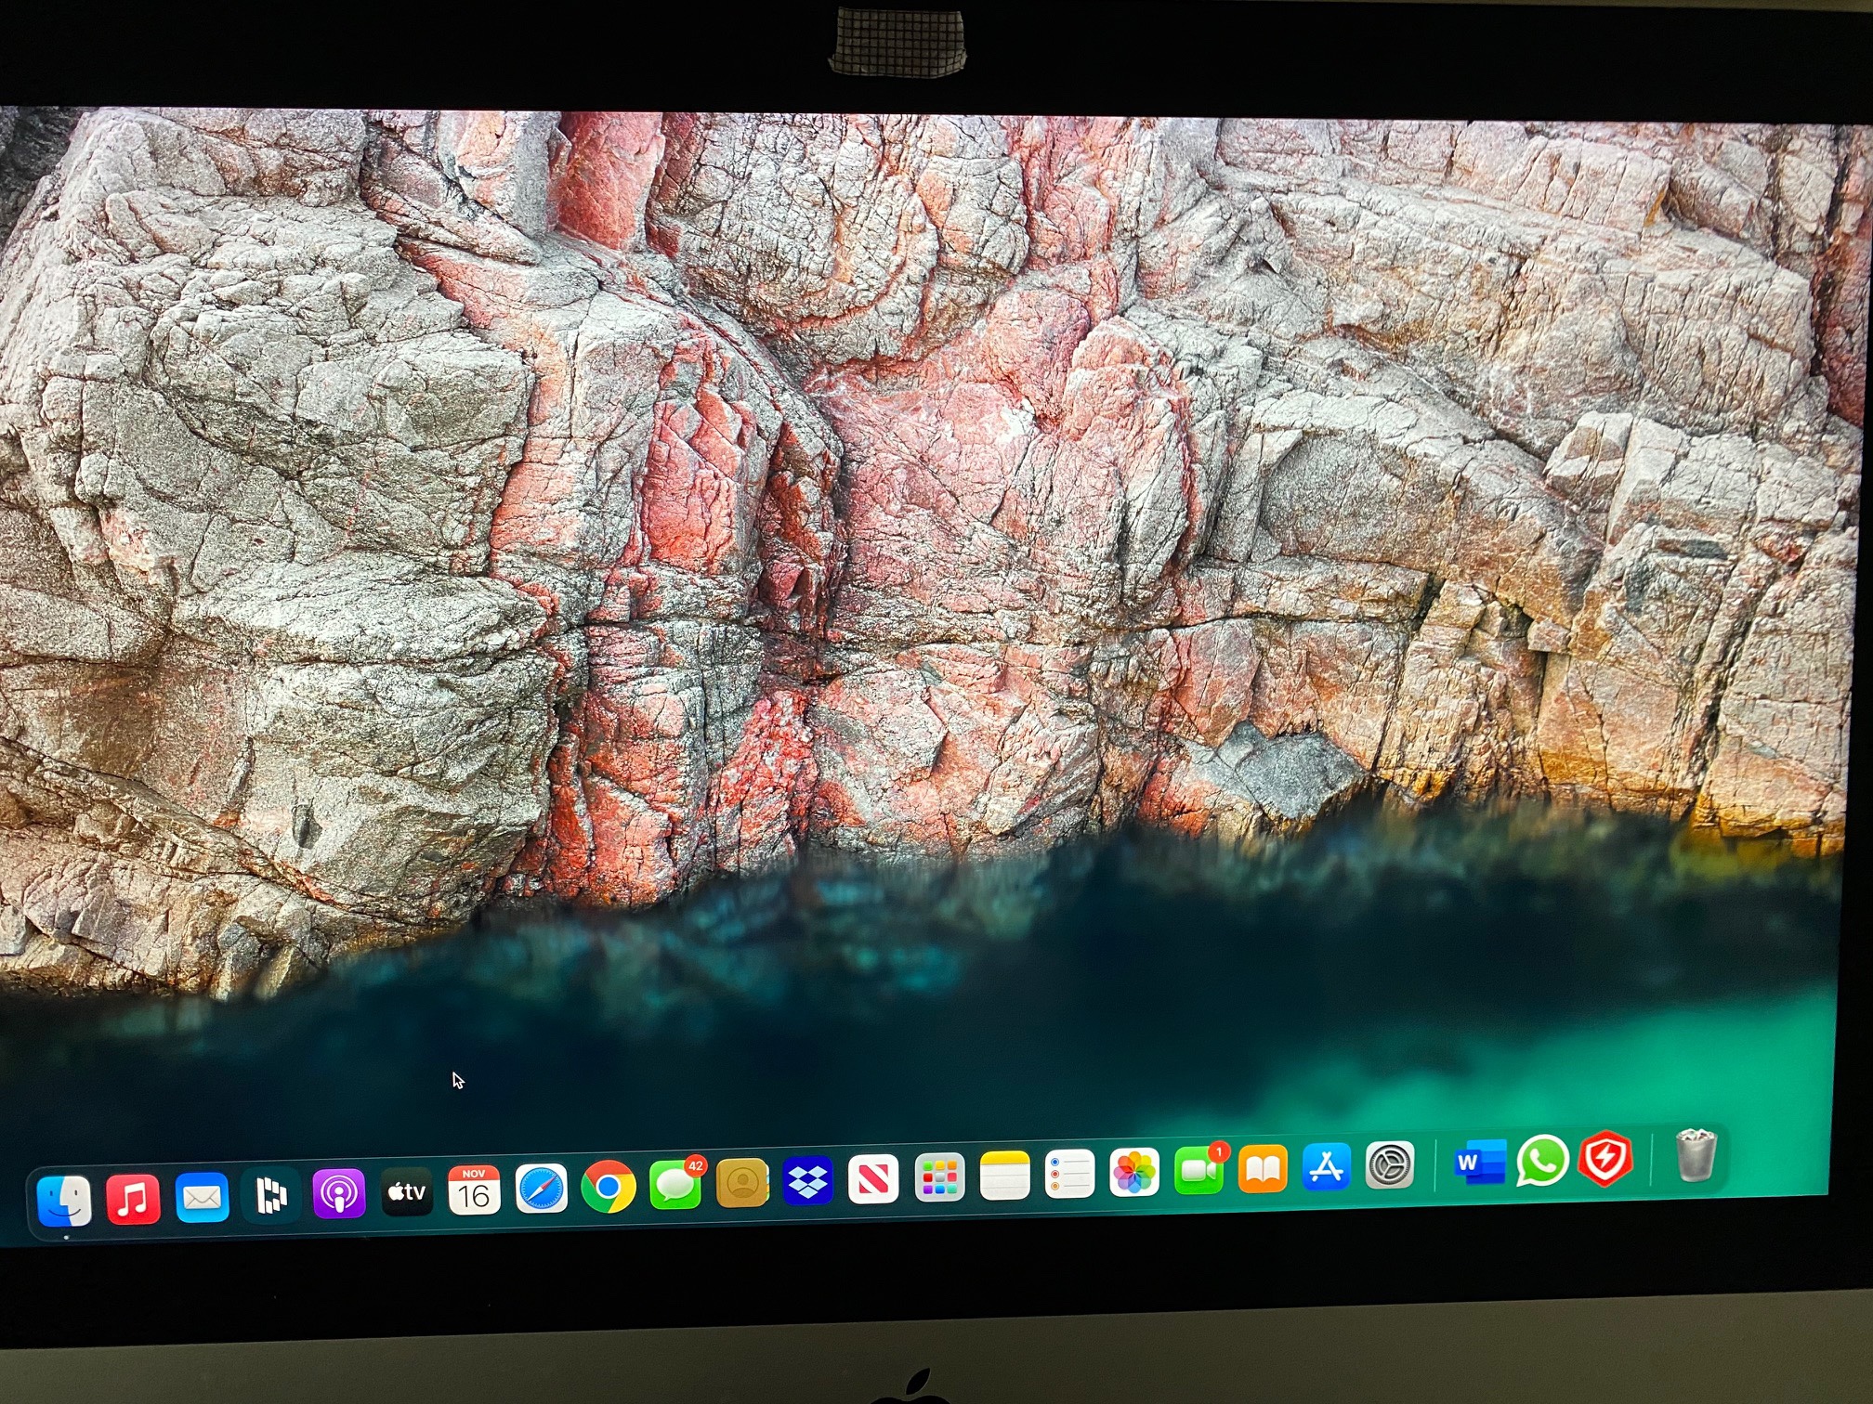Launch the Contacts app
Viewport: 1873px width, 1404px height.
click(742, 1183)
